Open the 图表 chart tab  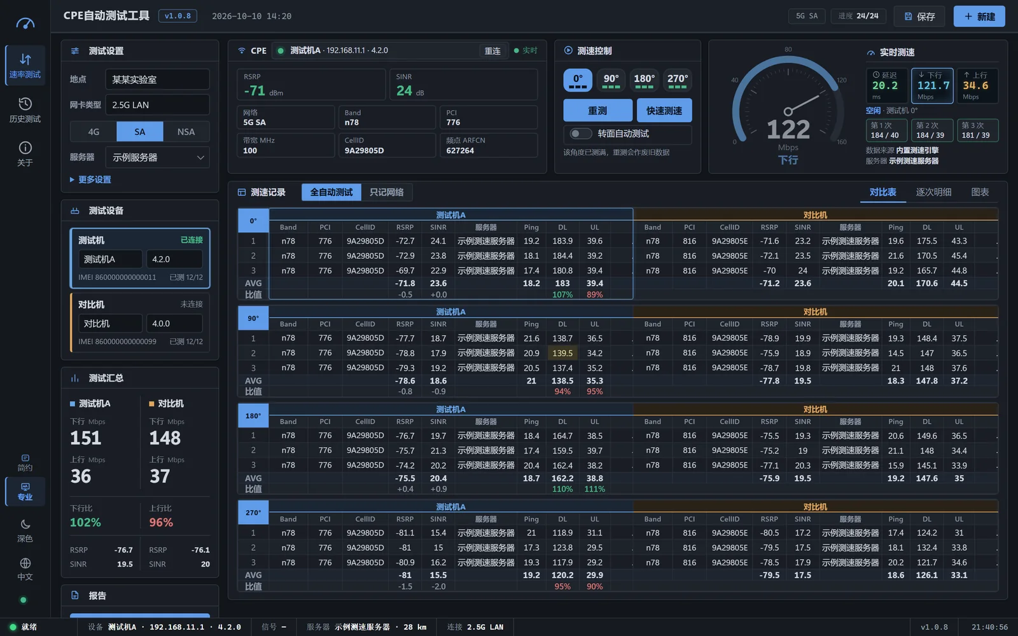[x=980, y=192]
